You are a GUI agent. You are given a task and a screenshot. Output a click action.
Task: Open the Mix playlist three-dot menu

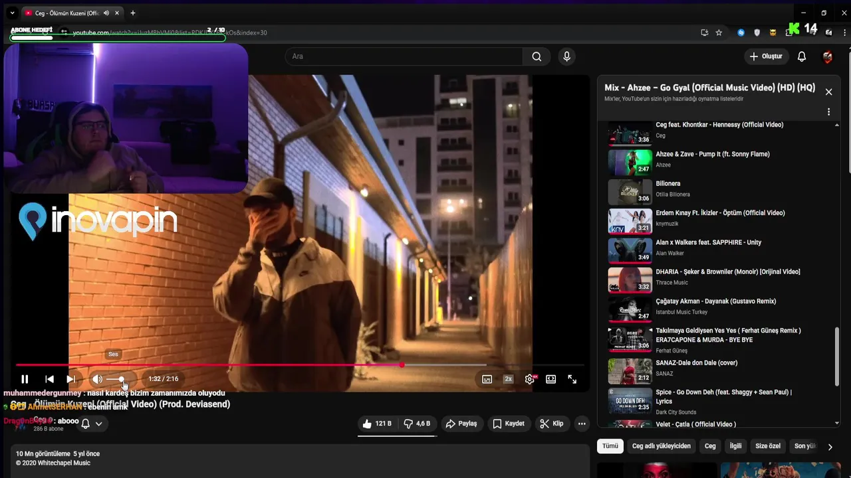[828, 112]
